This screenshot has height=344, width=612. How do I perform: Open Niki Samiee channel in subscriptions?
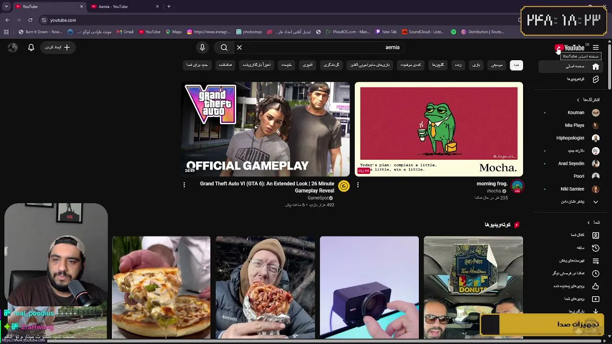(x=570, y=189)
